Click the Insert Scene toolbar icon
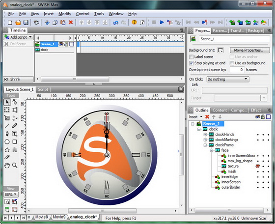275x224 pixels. (x=232, y=22)
